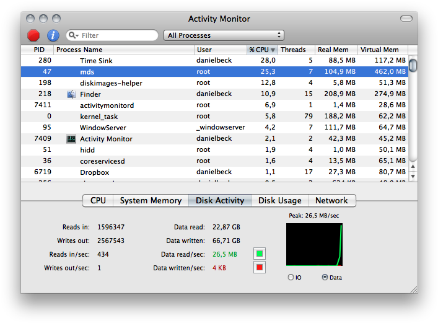This screenshot has width=438, height=323.
Task: Select the diskimages-helper process row
Action: tap(214, 83)
